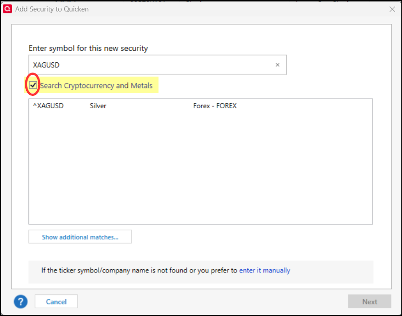Open help with the blue question mark icon
The height and width of the screenshot is (316, 402).
point(21,301)
